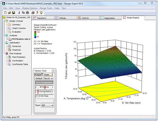Click the Save floppy disk icon

[13, 13]
